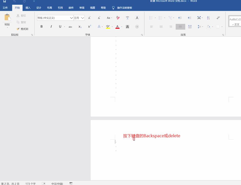This screenshot has height=185, width=241.
Task: Clear all formatting with eraser icon
Action: 118,18
